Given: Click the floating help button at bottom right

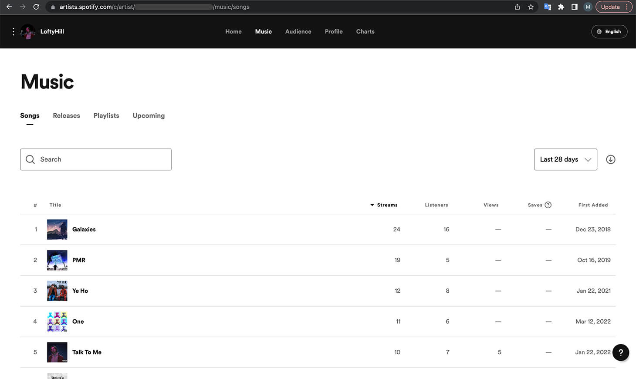Looking at the screenshot, I should [x=621, y=352].
